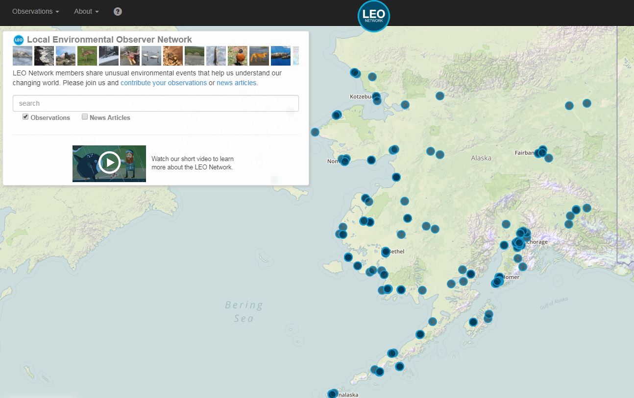The height and width of the screenshot is (398, 634).
Task: Select the map marker near Kotzebue
Action: [x=376, y=99]
